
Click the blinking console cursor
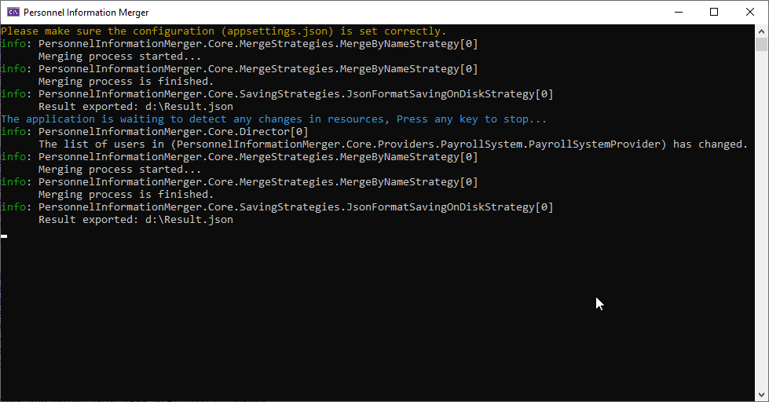click(4, 236)
